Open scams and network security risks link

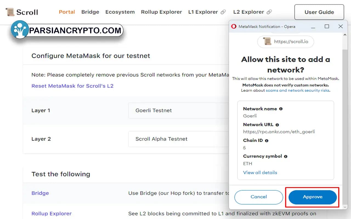(298, 90)
